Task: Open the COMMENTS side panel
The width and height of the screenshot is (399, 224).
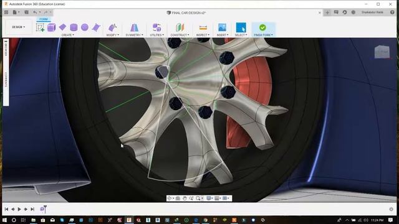Action: [6, 80]
